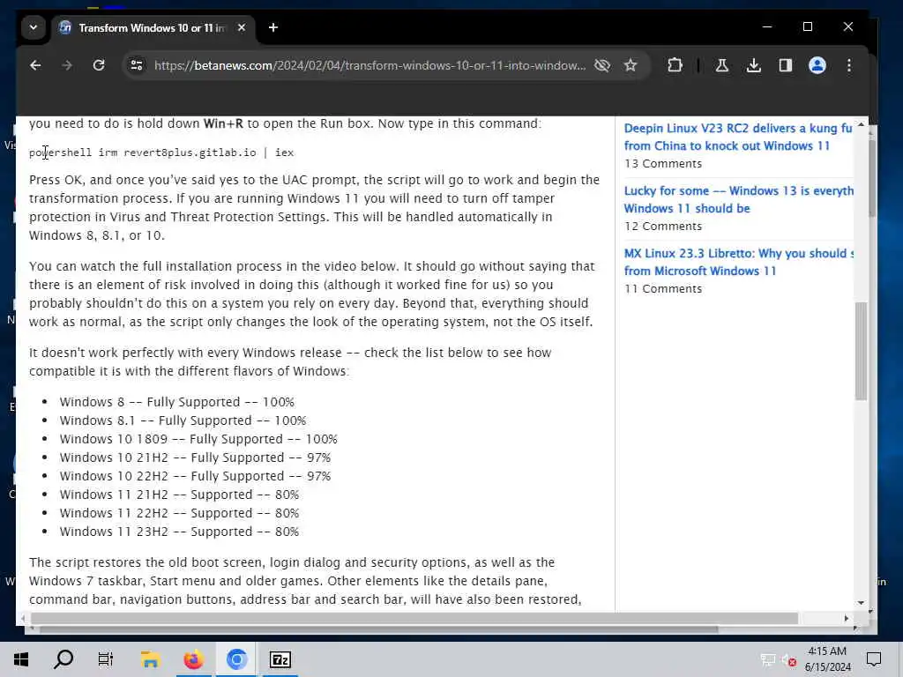This screenshot has height=677, width=903.
Task: Open 7-Zip from taskbar
Action: click(280, 659)
